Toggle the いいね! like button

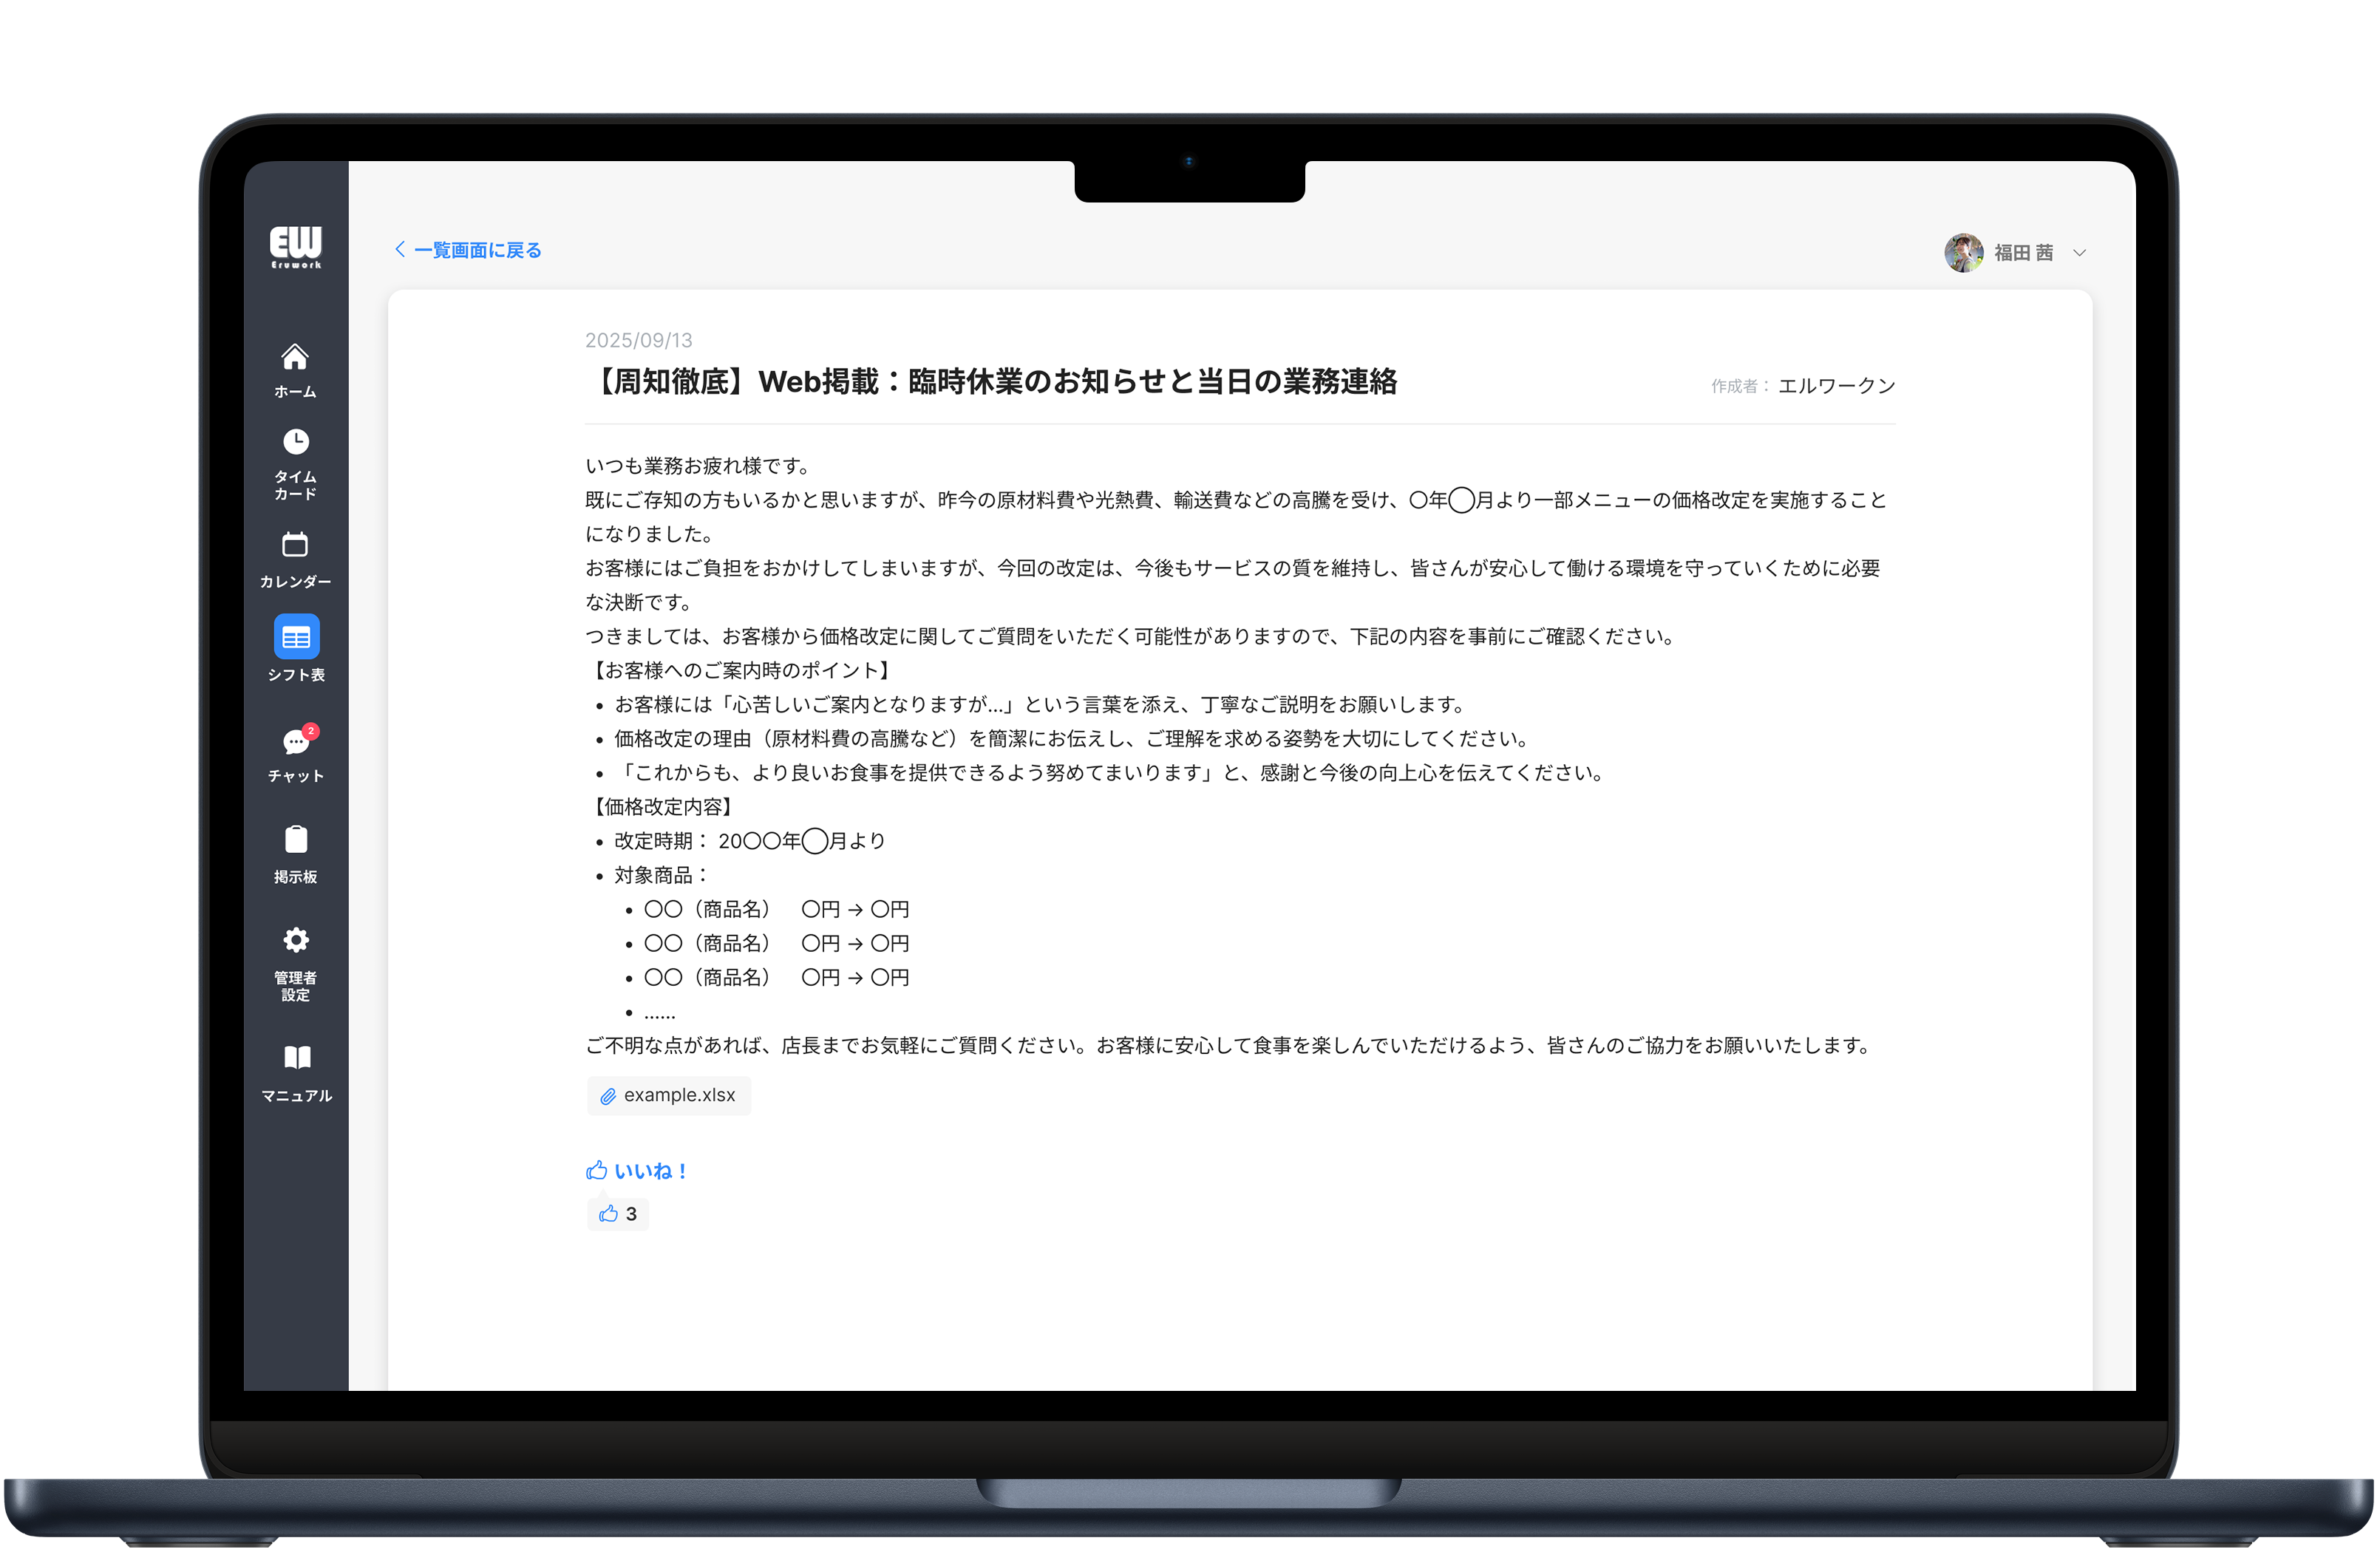pyautogui.click(x=637, y=1171)
